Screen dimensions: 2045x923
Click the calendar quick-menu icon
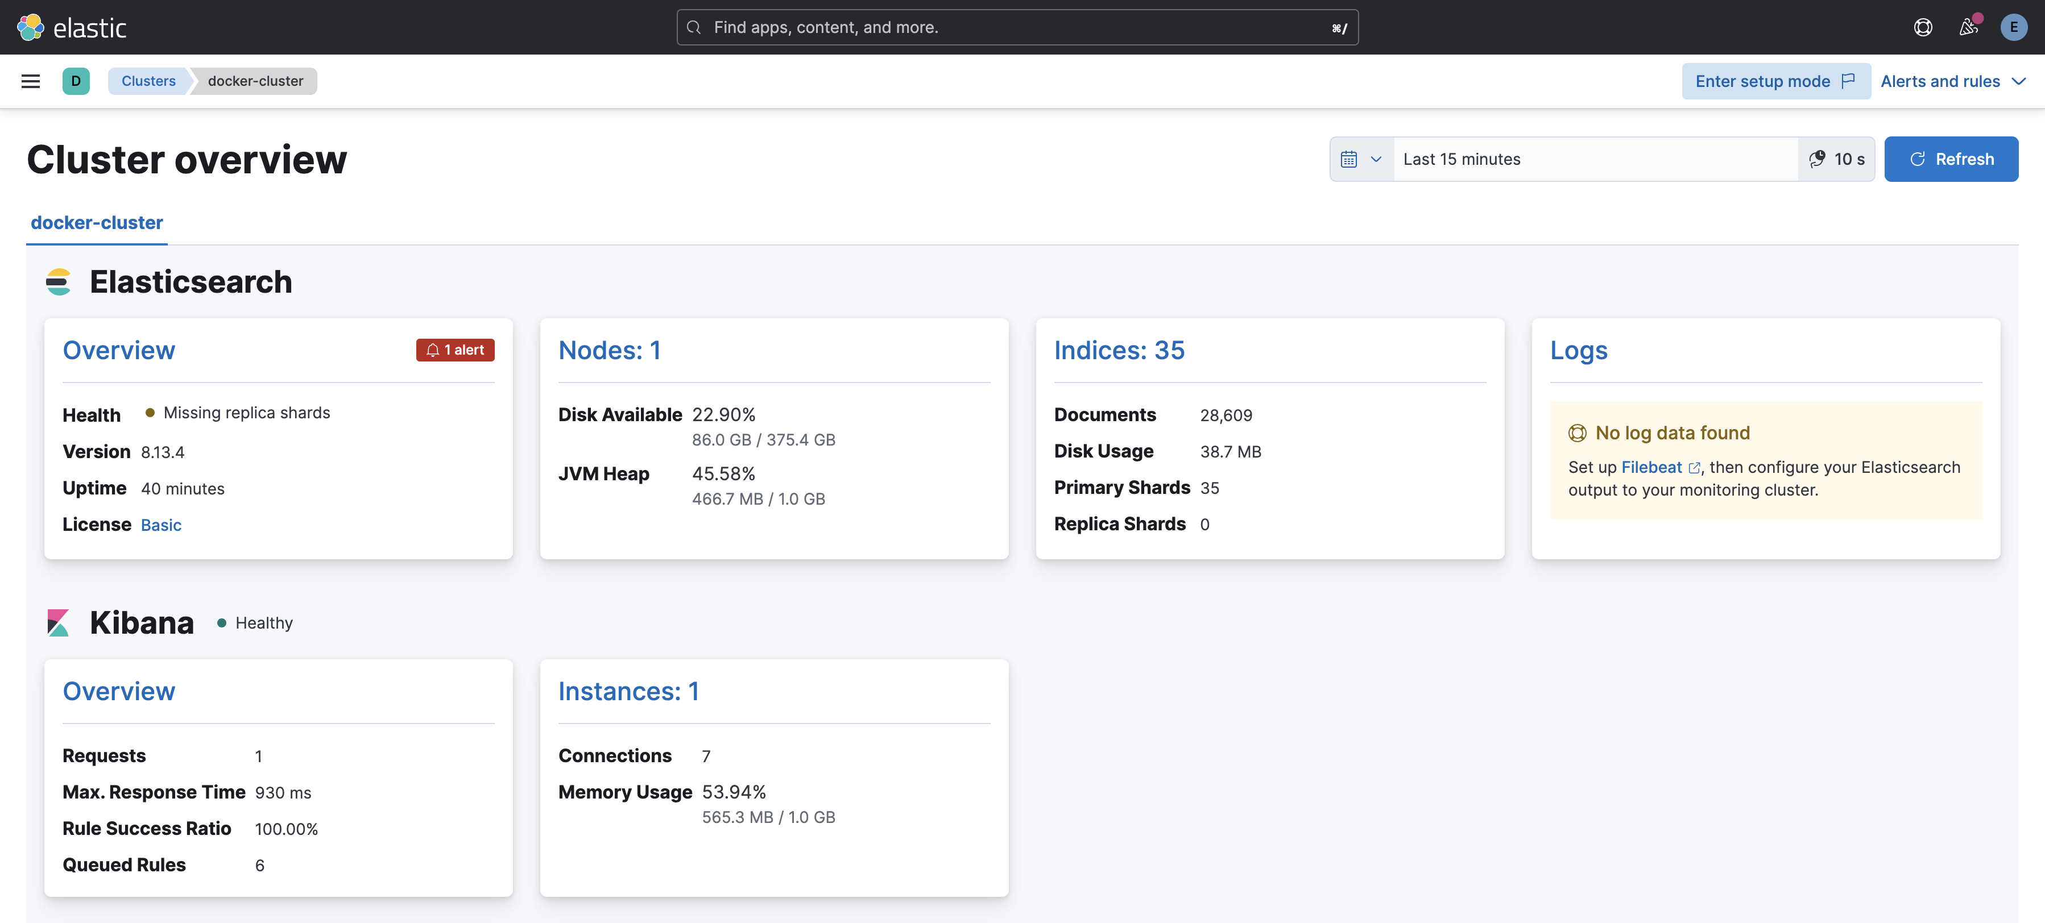click(1349, 159)
